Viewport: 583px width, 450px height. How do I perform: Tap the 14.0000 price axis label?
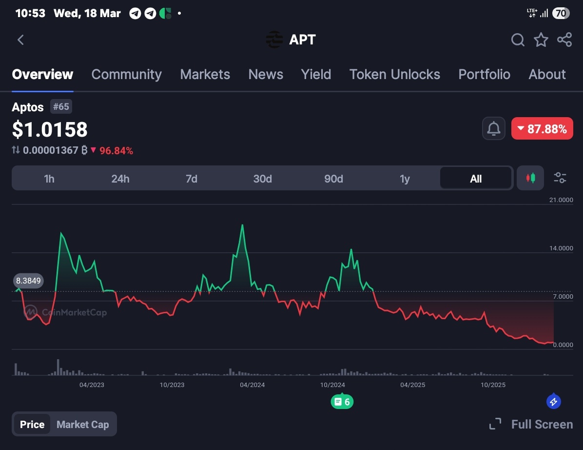[x=561, y=248]
